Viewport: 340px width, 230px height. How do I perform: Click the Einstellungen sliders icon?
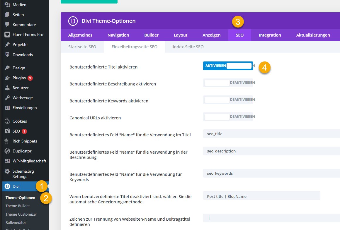click(7, 108)
